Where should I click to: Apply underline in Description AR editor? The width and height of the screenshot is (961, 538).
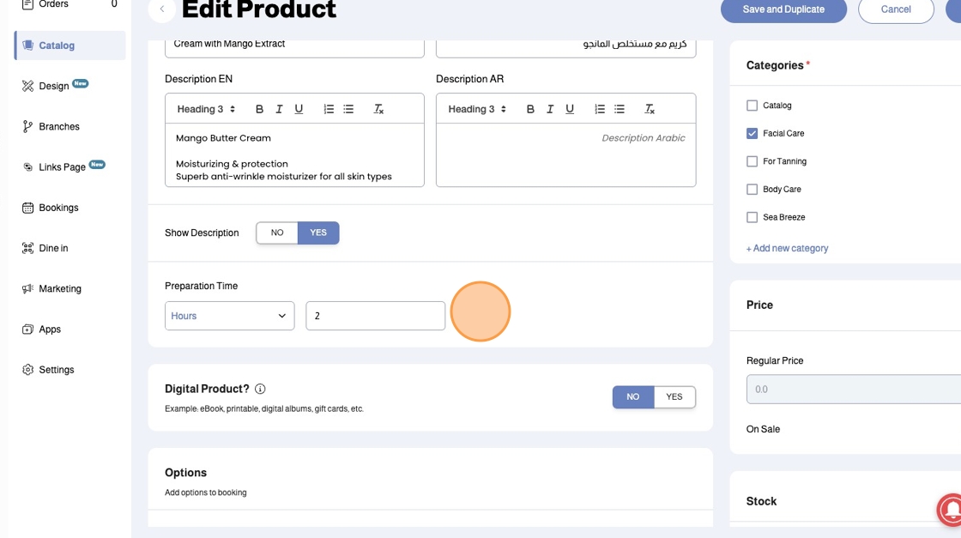570,109
